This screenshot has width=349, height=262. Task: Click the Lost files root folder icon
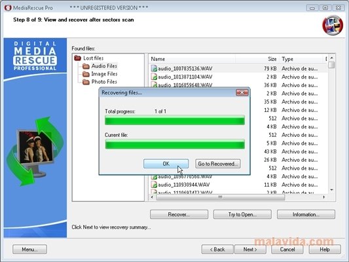point(77,58)
